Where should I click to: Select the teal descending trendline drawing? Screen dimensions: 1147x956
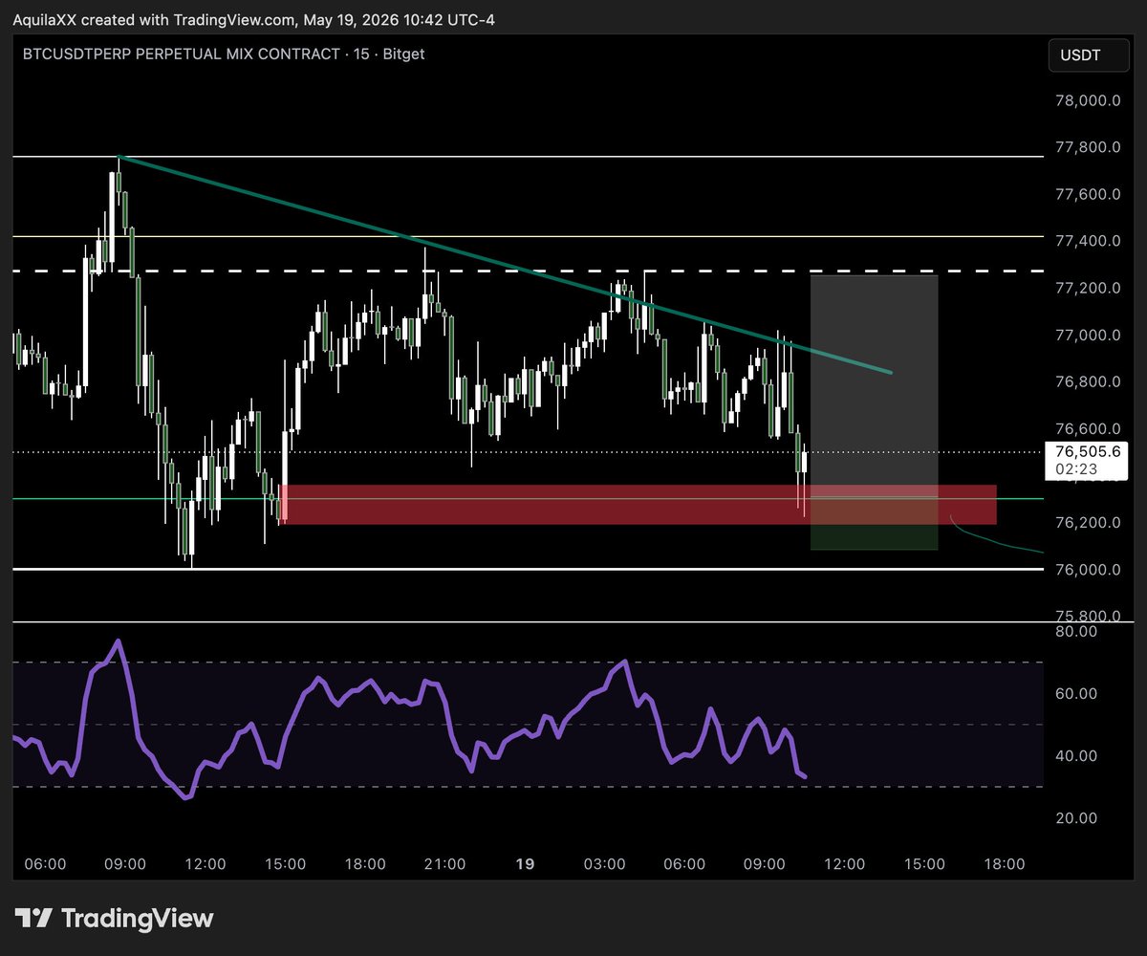505,264
